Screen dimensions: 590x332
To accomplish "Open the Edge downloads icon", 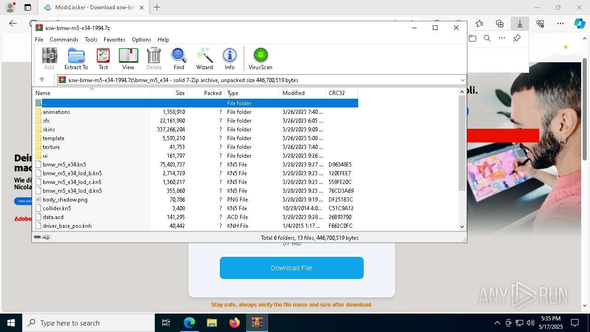I will (x=519, y=24).
